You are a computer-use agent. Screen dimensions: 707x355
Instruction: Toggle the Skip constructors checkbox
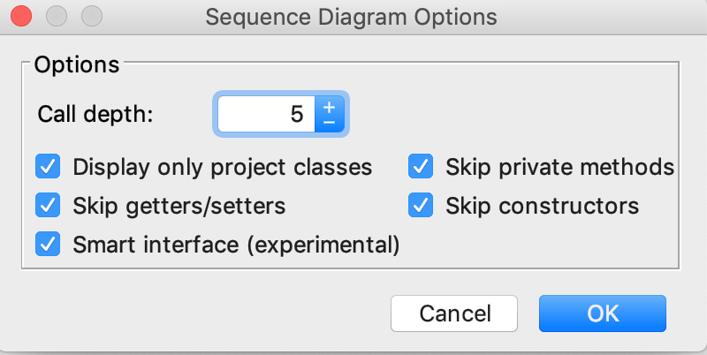[421, 206]
